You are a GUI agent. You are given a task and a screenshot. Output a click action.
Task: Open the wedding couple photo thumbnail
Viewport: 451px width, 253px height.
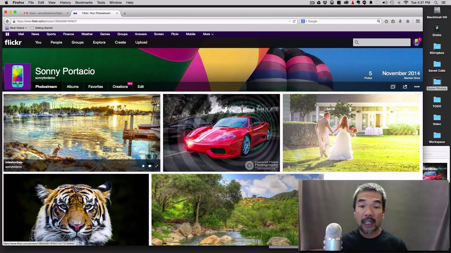[x=351, y=132]
